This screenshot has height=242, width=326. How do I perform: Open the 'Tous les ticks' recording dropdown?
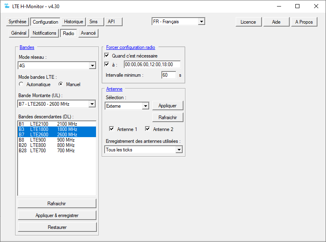(x=179, y=150)
